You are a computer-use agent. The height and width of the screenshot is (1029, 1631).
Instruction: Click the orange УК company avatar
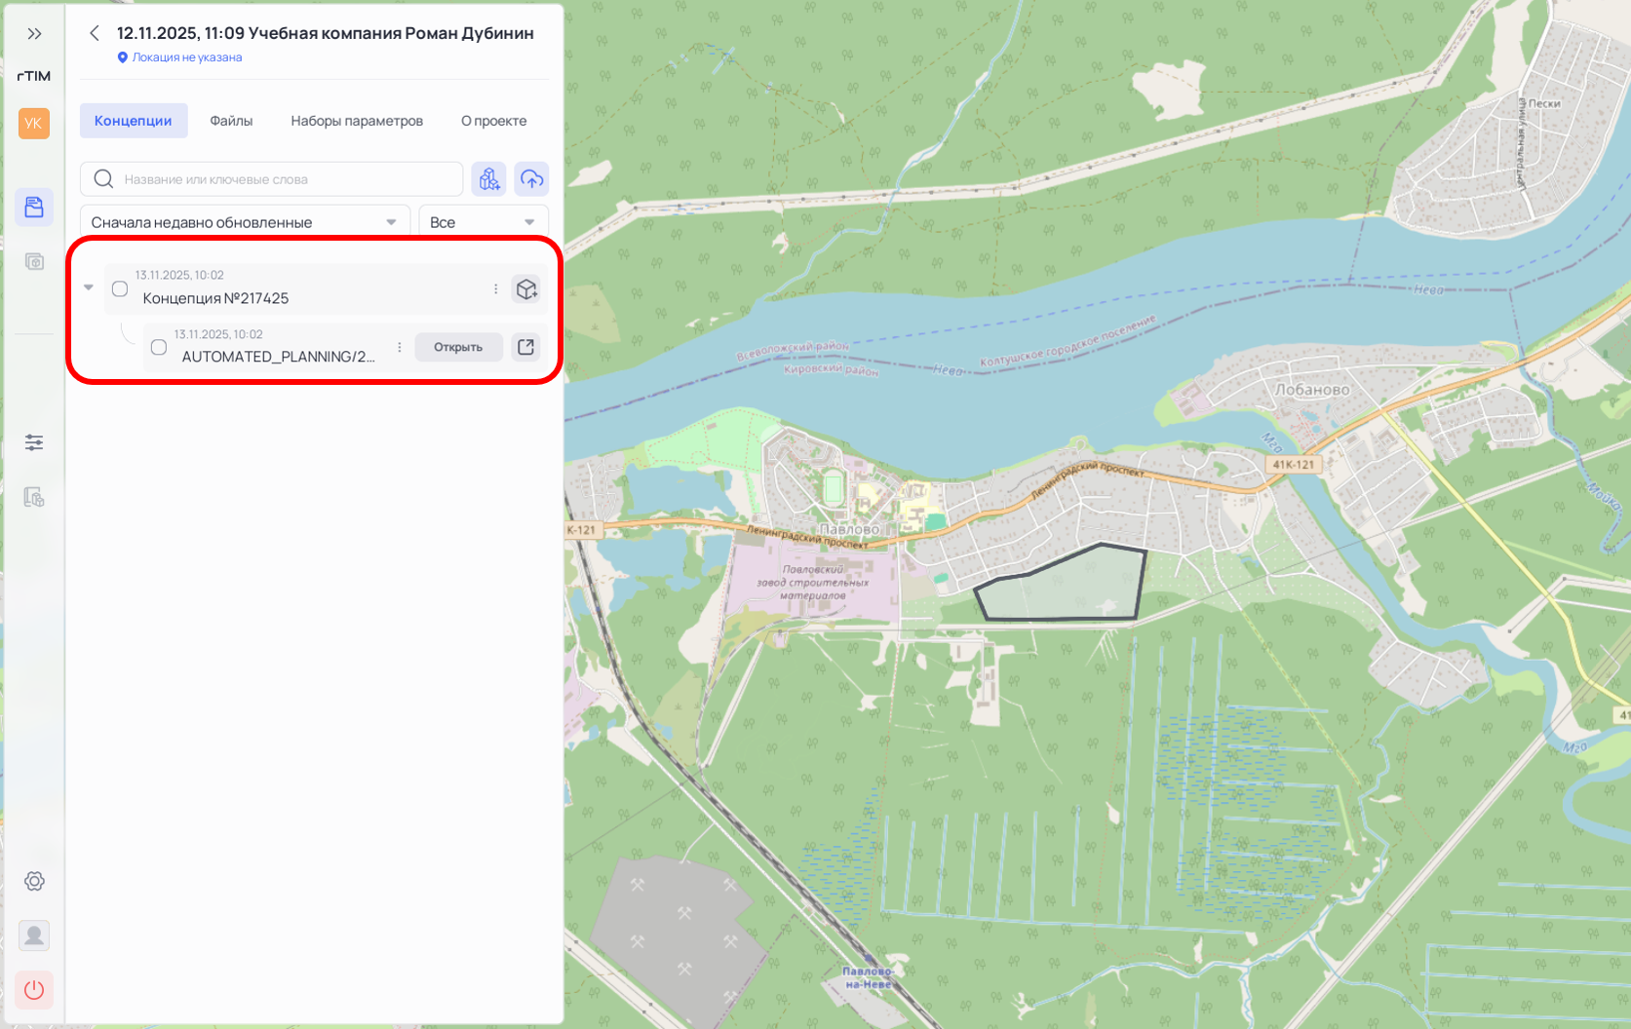(34, 124)
